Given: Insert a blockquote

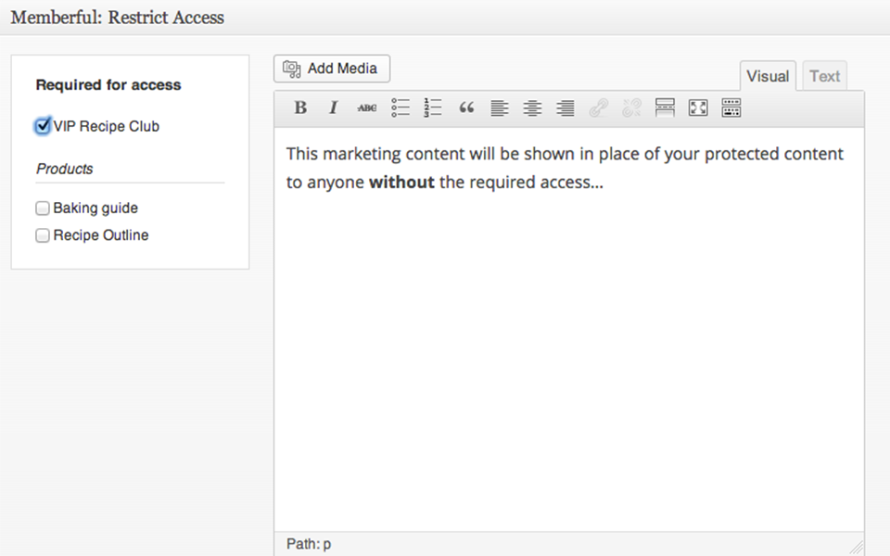Looking at the screenshot, I should 466,107.
